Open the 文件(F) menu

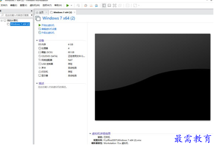(4, 5)
